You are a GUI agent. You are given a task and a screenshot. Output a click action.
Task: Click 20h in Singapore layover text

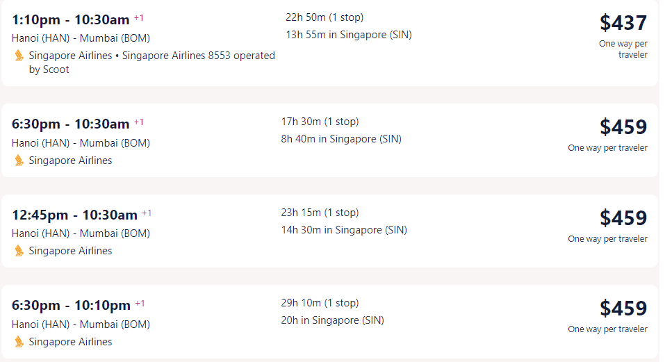(332, 320)
